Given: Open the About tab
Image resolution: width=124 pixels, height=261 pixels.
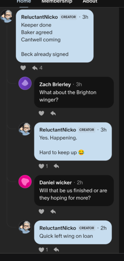Looking at the screenshot, I should tap(90, 1).
